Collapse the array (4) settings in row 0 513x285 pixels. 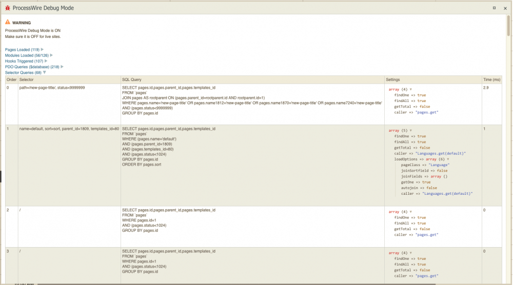410,89
